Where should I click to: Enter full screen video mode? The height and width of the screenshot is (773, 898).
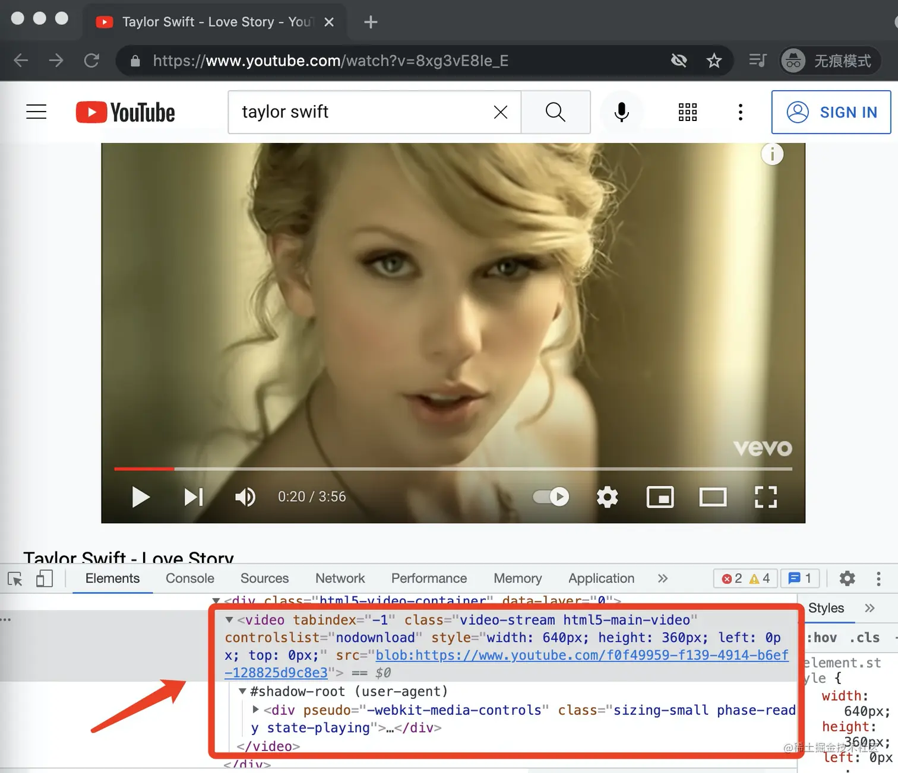[766, 497]
